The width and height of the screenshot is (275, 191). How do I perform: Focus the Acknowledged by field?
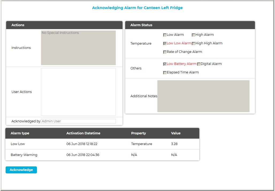click(78, 121)
